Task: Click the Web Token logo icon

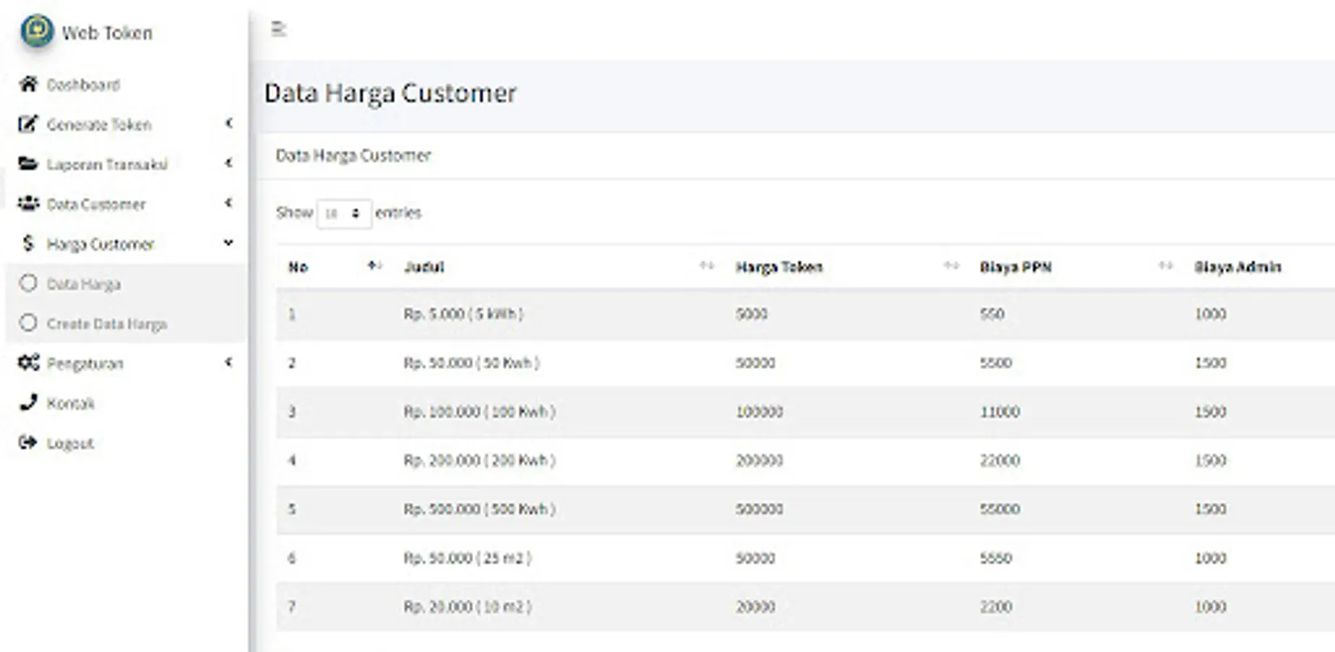Action: pyautogui.click(x=37, y=32)
